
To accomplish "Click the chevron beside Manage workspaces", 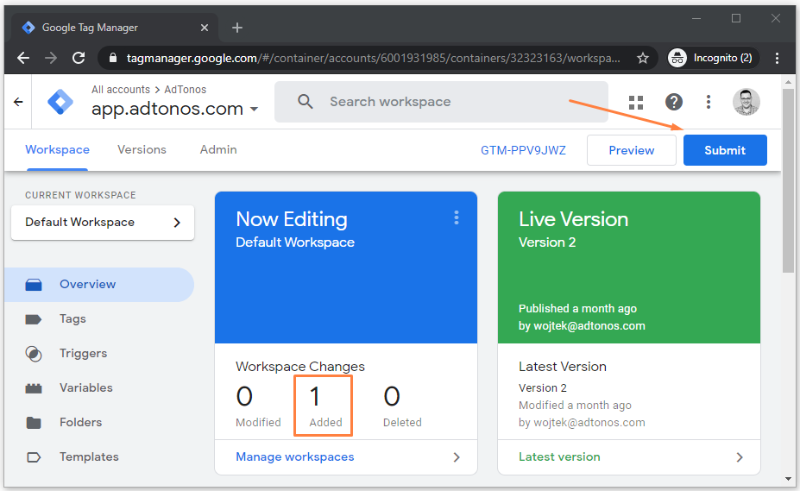I will (x=457, y=457).
